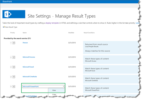Image resolution: width=142 pixels, height=99 pixels.
Task: Open the Microsoft OneNote result type
Action: click(x=30, y=77)
